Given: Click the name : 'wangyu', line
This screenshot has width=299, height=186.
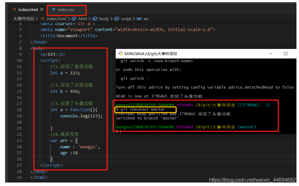Looking at the screenshot, I should pos(80,147).
